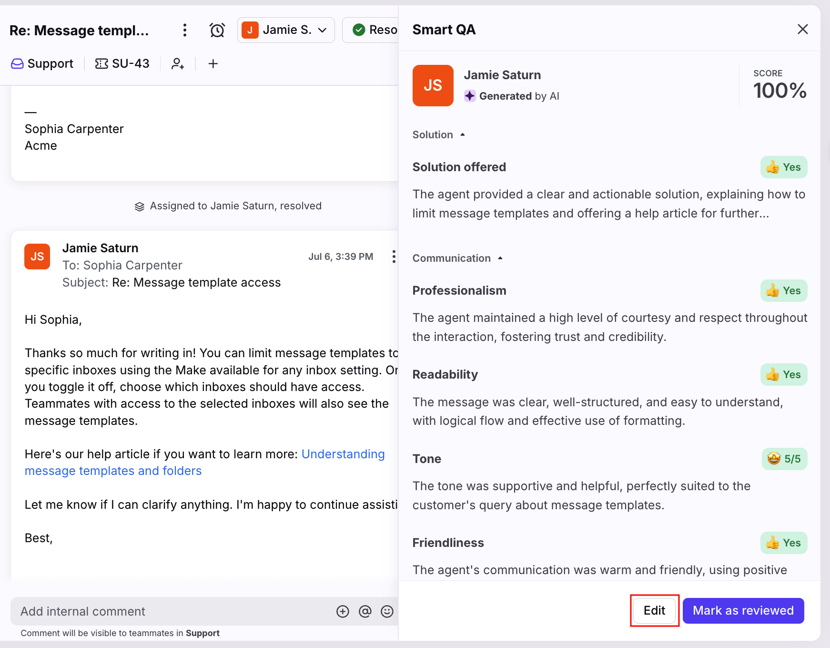Collapse the Solution section
This screenshot has width=830, height=648.
[x=439, y=134]
